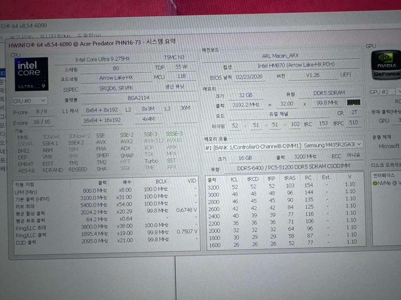This screenshot has height=300, width=401.
Task: Click the BCLK column header
Action: pyautogui.click(x=161, y=181)
